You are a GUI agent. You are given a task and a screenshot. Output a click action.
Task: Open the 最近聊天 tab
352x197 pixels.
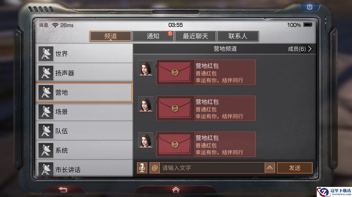(195, 36)
